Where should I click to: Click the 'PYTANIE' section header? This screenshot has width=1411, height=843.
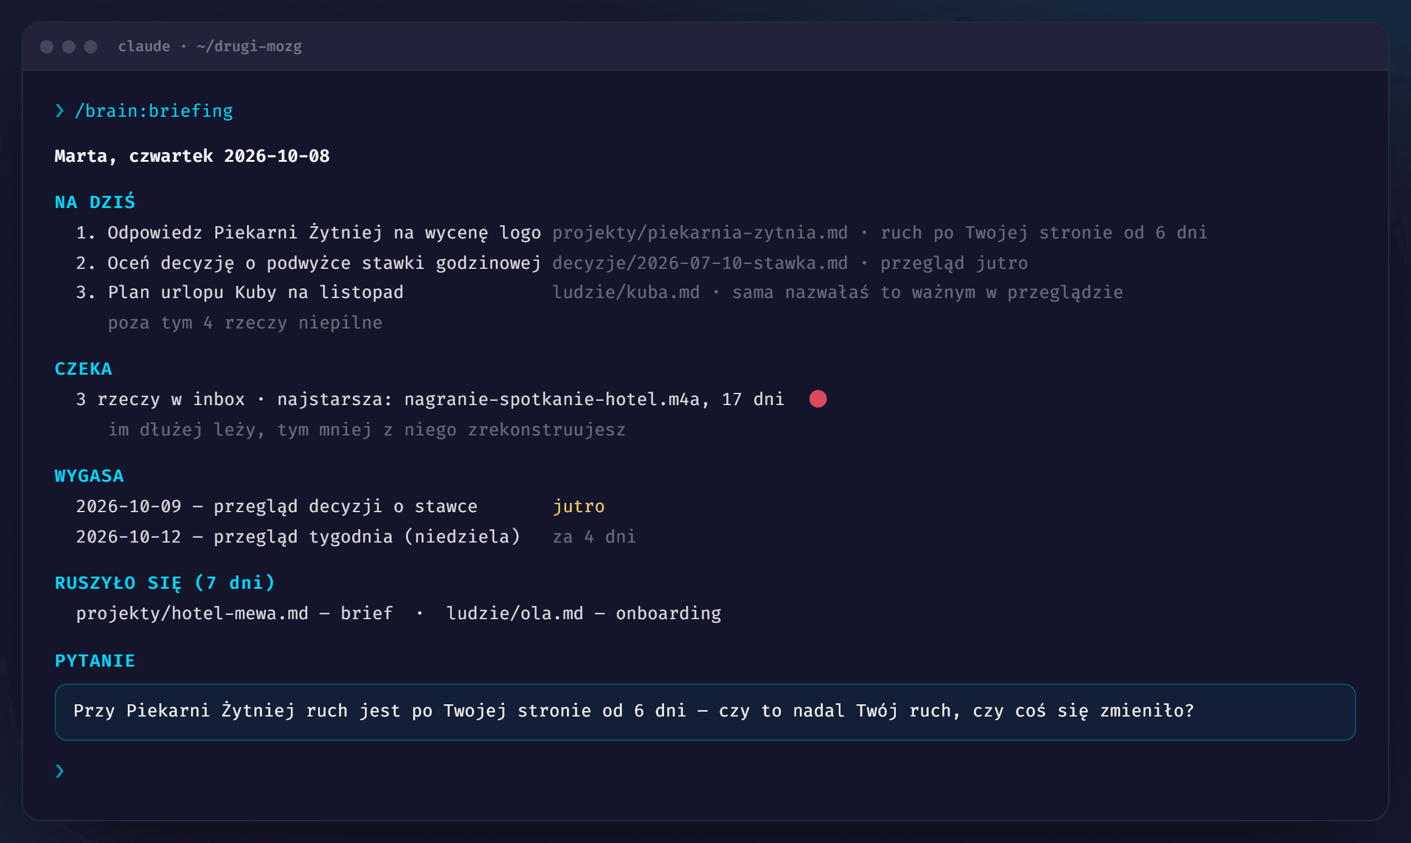(x=95, y=661)
